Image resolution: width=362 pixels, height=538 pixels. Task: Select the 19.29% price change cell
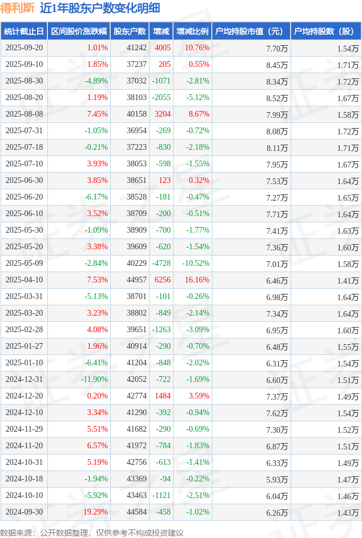tap(95, 512)
